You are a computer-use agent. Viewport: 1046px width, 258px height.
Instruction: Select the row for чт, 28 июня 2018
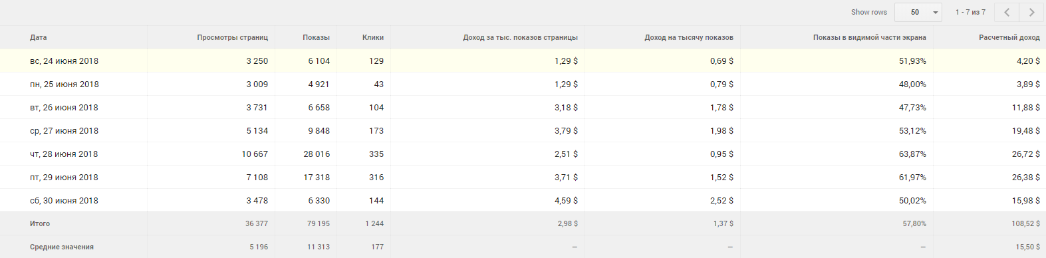pyautogui.click(x=523, y=154)
